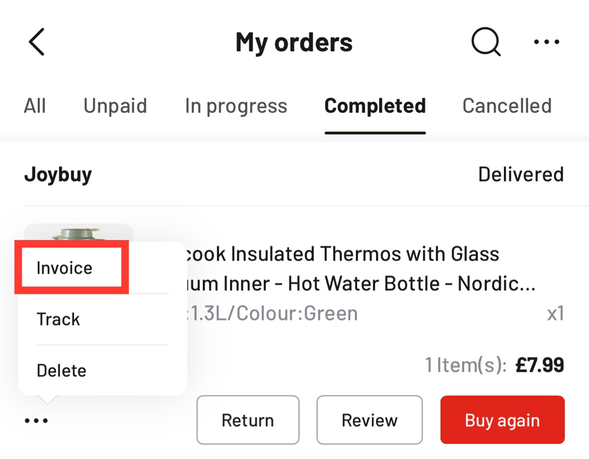Open the In progress tab
Viewport: 589px width, 459px height.
click(236, 106)
